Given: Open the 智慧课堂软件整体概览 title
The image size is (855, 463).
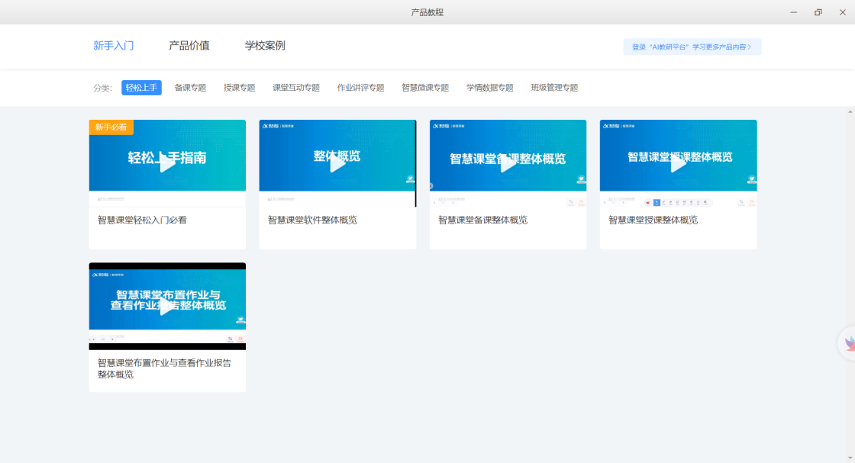Looking at the screenshot, I should 312,220.
